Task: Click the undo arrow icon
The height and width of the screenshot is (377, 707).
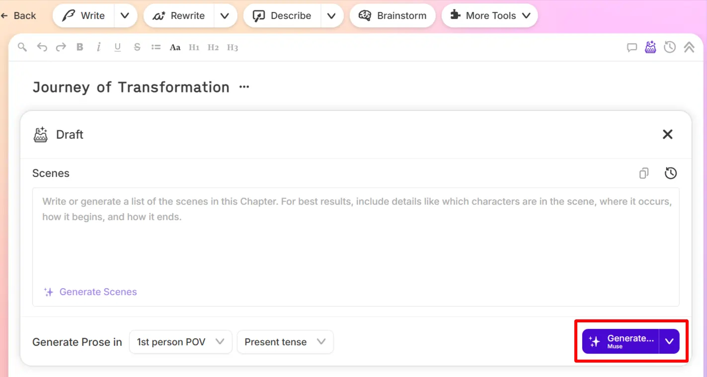Action: tap(42, 47)
